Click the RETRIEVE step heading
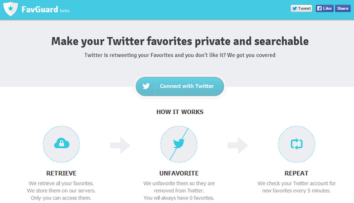 62,173
